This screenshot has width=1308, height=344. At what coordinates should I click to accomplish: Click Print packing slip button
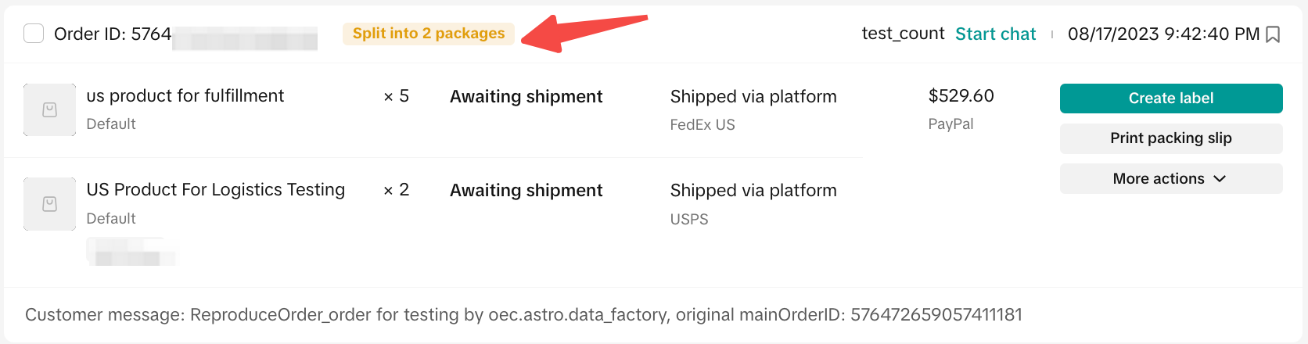point(1170,138)
